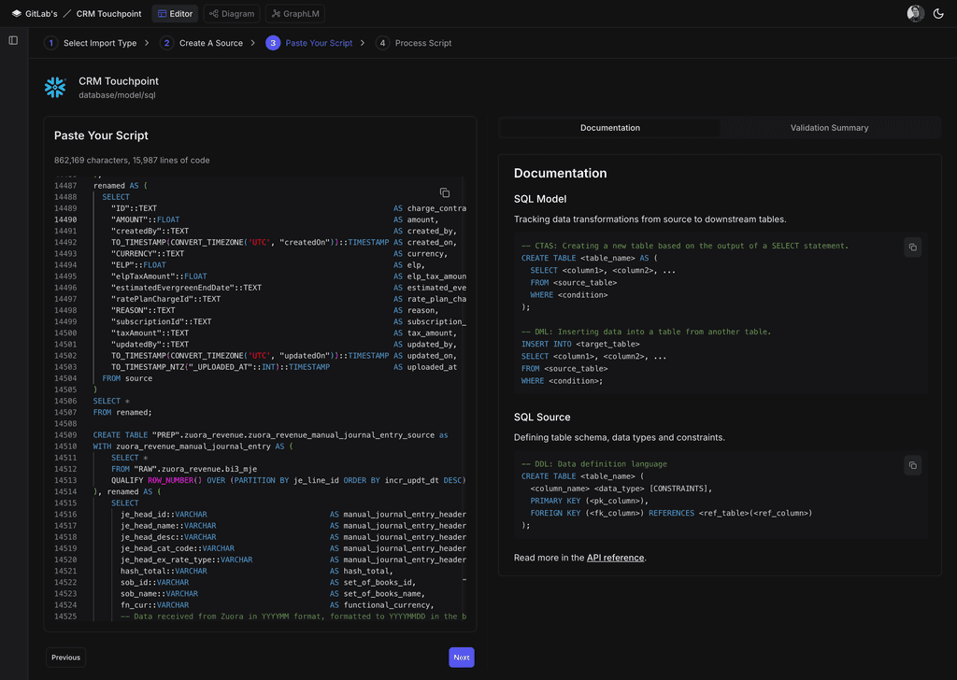Copy the DDL SQL Source snippet

click(x=913, y=465)
